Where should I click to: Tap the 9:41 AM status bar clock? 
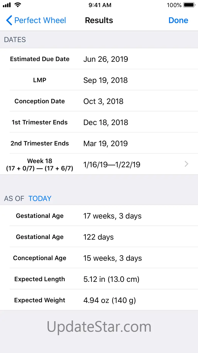point(100,5)
